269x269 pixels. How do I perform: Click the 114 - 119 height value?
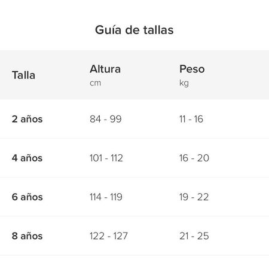(x=106, y=197)
